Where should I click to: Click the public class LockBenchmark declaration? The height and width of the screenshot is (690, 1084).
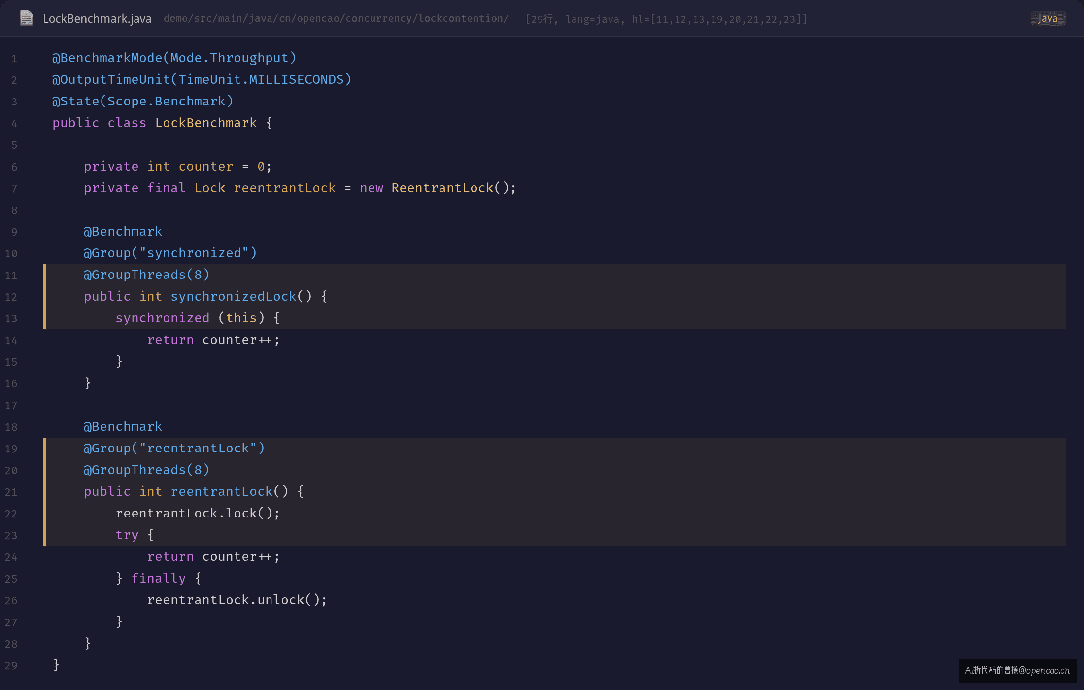[162, 123]
